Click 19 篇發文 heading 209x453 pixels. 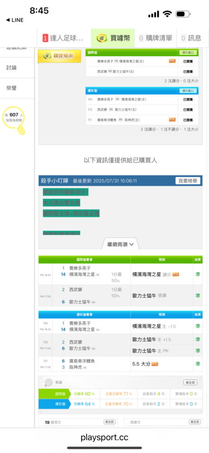tap(53, 422)
